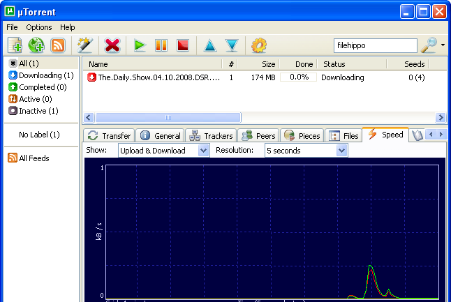Open the RSS feed downloader icon
The image size is (451, 302).
(x=58, y=45)
